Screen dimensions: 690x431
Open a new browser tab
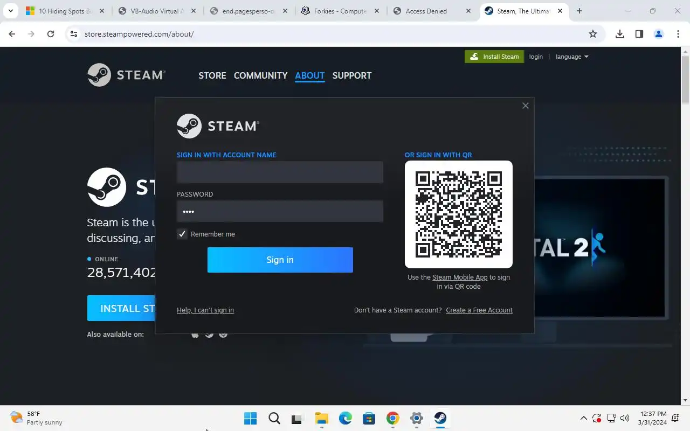[579, 11]
